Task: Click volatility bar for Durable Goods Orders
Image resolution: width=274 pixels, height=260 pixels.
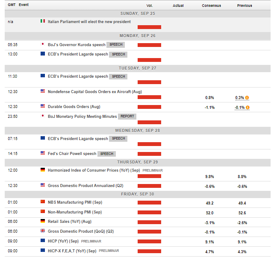Action: click(x=149, y=107)
